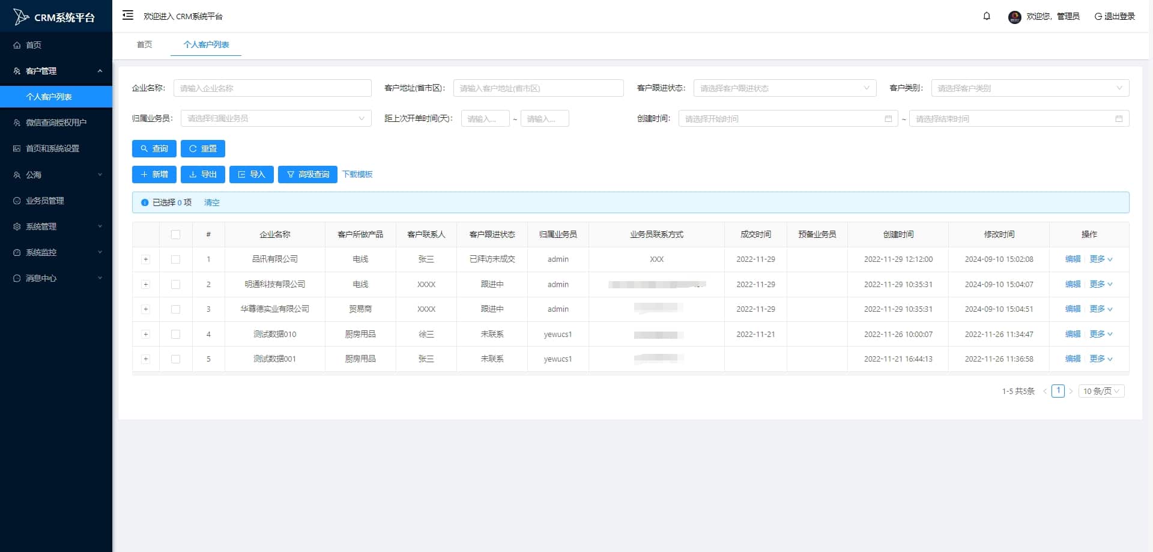Open the 客户跟进状态 dropdown

tap(785, 88)
